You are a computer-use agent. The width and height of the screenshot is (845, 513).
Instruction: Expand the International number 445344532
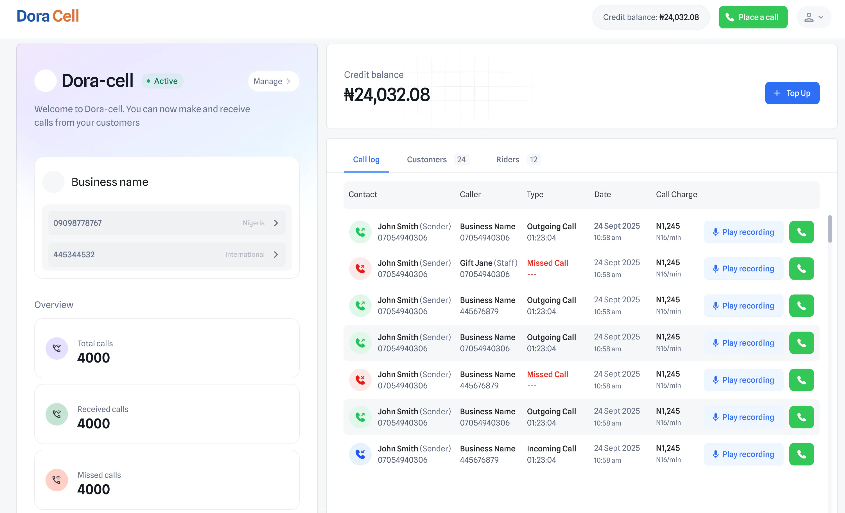click(167, 255)
